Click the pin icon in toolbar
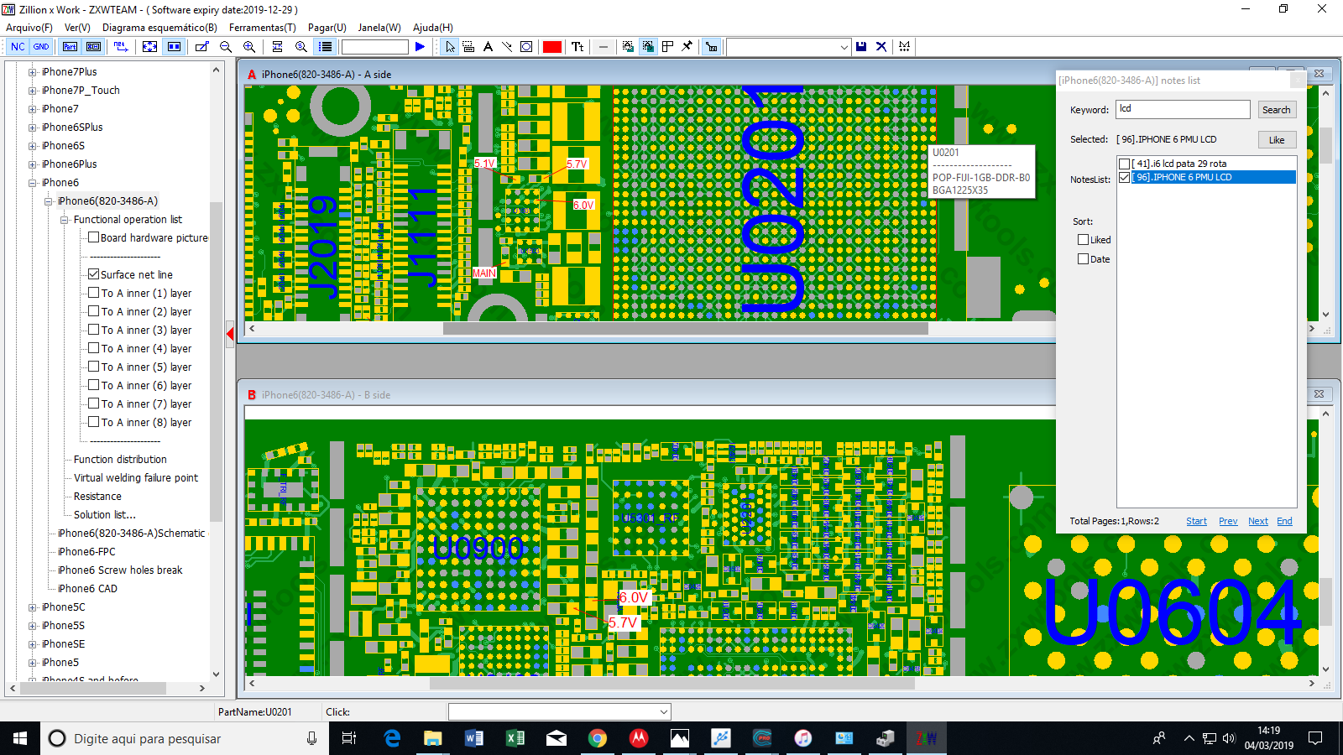 687,47
